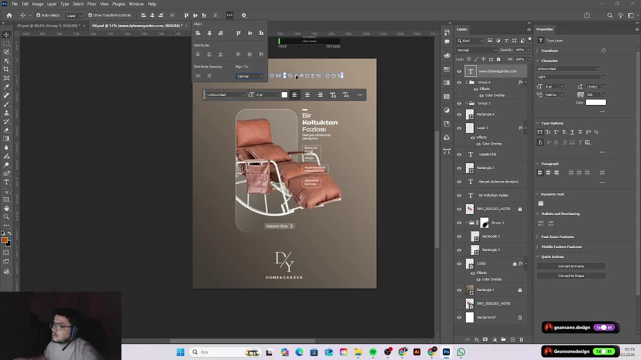This screenshot has width=641, height=360.
Task: Reset Transform in the Properties panel
Action: 603,50
